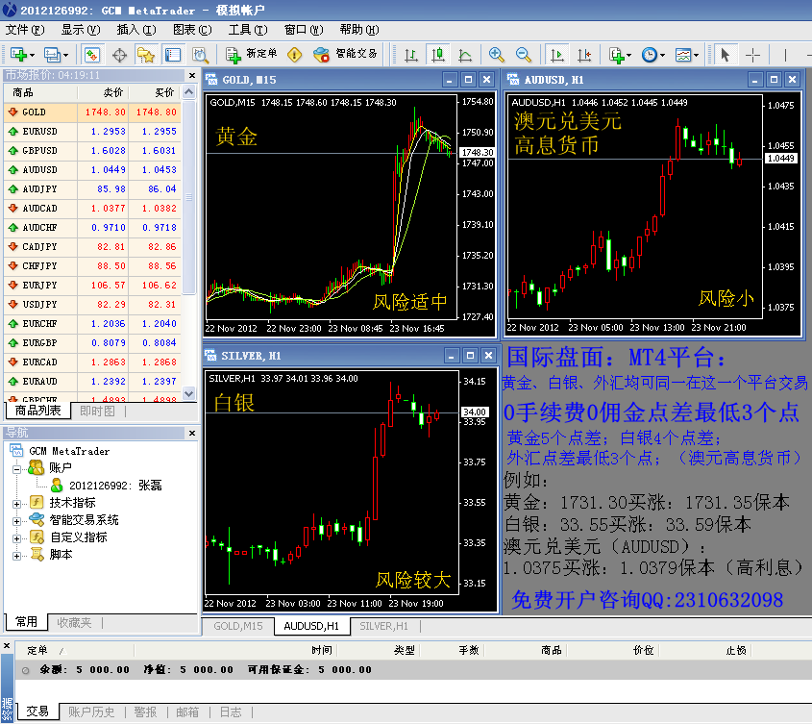Click the circle icon beside 余额
812x724 pixels.
[25, 670]
